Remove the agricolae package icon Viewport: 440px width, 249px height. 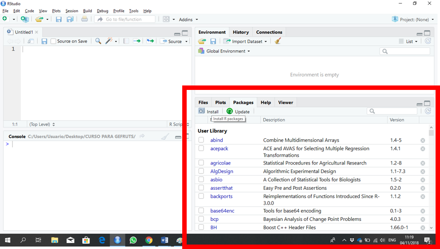pyautogui.click(x=423, y=163)
